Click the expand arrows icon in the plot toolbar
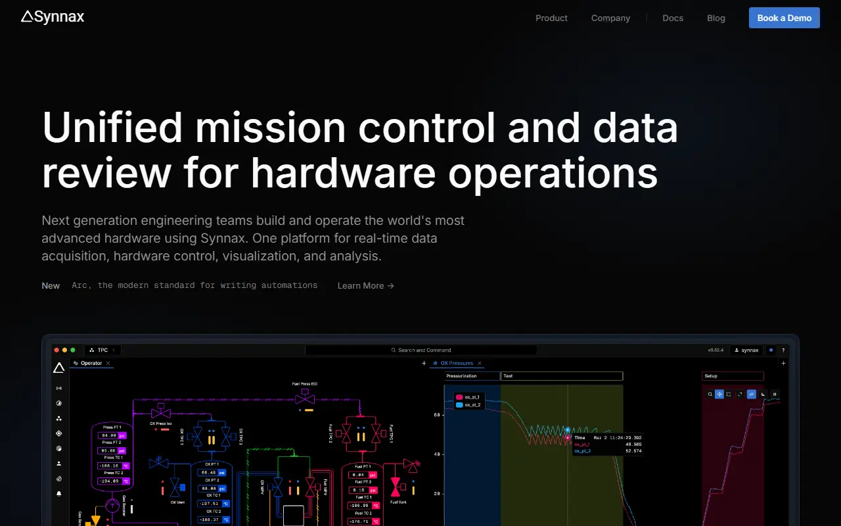This screenshot has width=841, height=526. click(740, 394)
